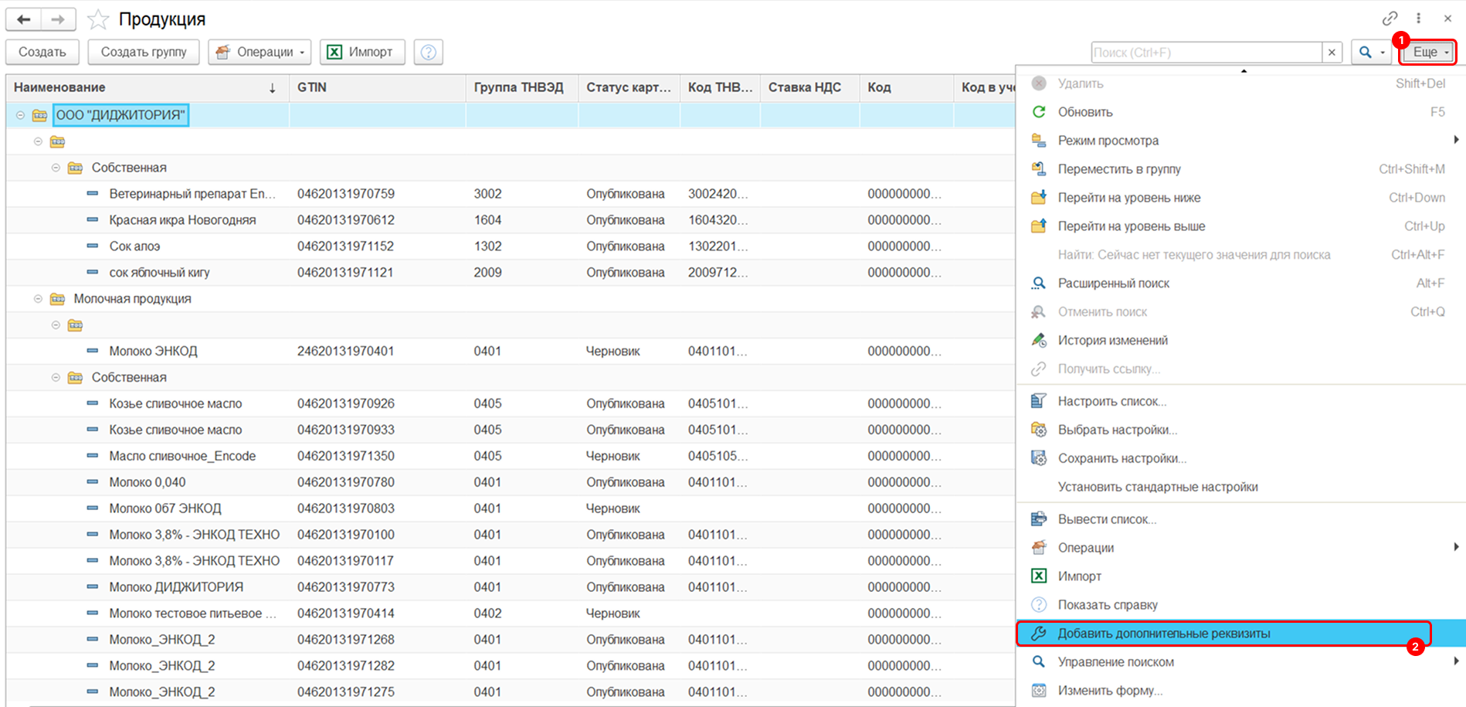Open the vertical three-dot menu
1466x707 pixels.
(1418, 19)
